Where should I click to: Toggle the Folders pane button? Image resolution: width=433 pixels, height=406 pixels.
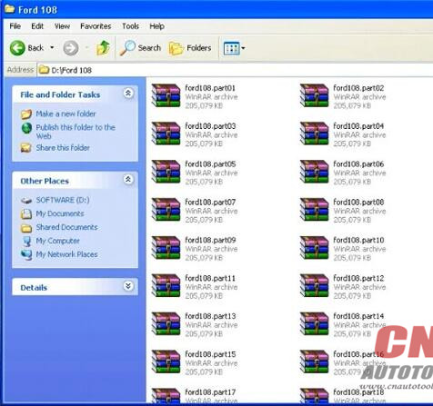pos(190,48)
